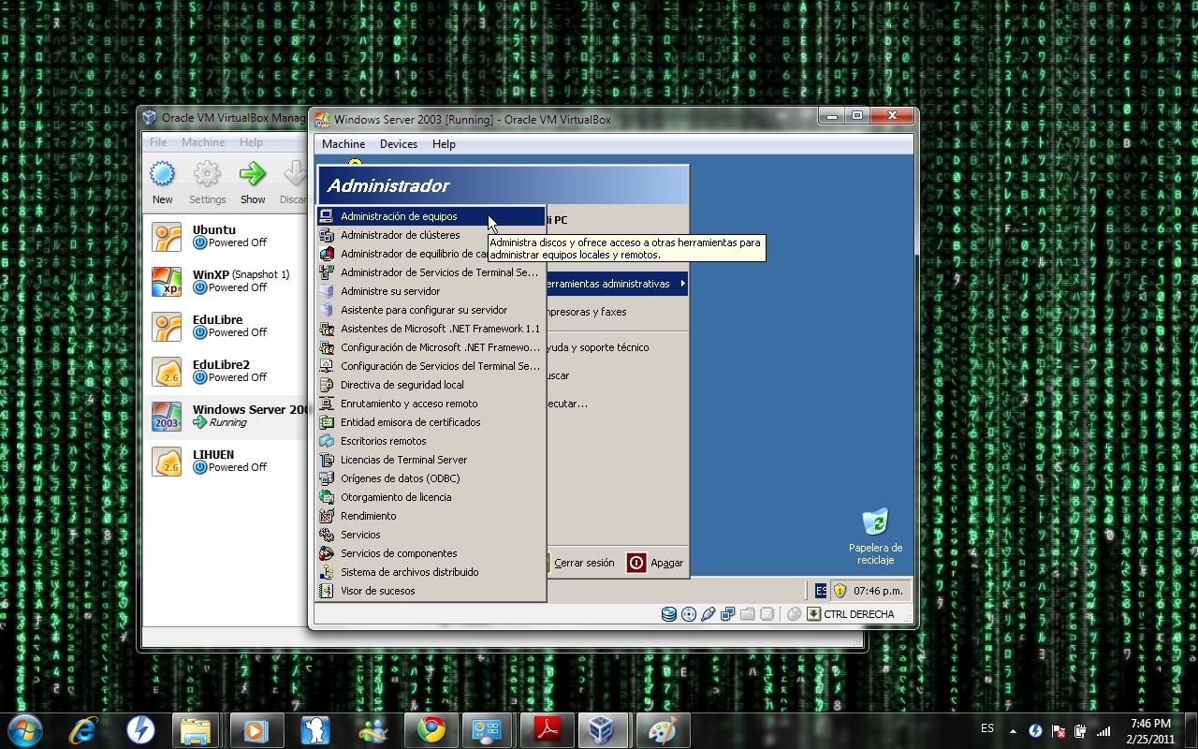Open Visor de sucesos
The image size is (1198, 749).
(x=431, y=591)
